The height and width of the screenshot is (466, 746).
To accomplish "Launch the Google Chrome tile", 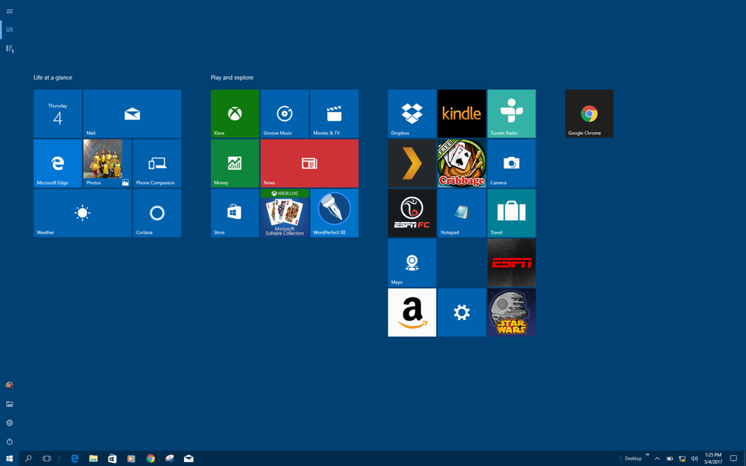I will (589, 113).
